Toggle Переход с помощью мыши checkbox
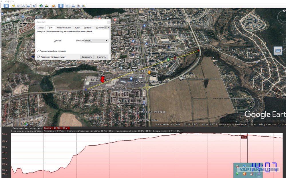 (x=39, y=57)
